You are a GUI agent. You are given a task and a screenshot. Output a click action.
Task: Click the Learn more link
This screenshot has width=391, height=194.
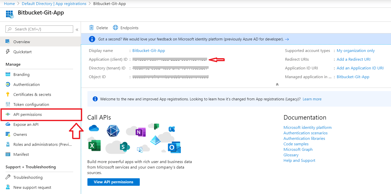(312, 99)
